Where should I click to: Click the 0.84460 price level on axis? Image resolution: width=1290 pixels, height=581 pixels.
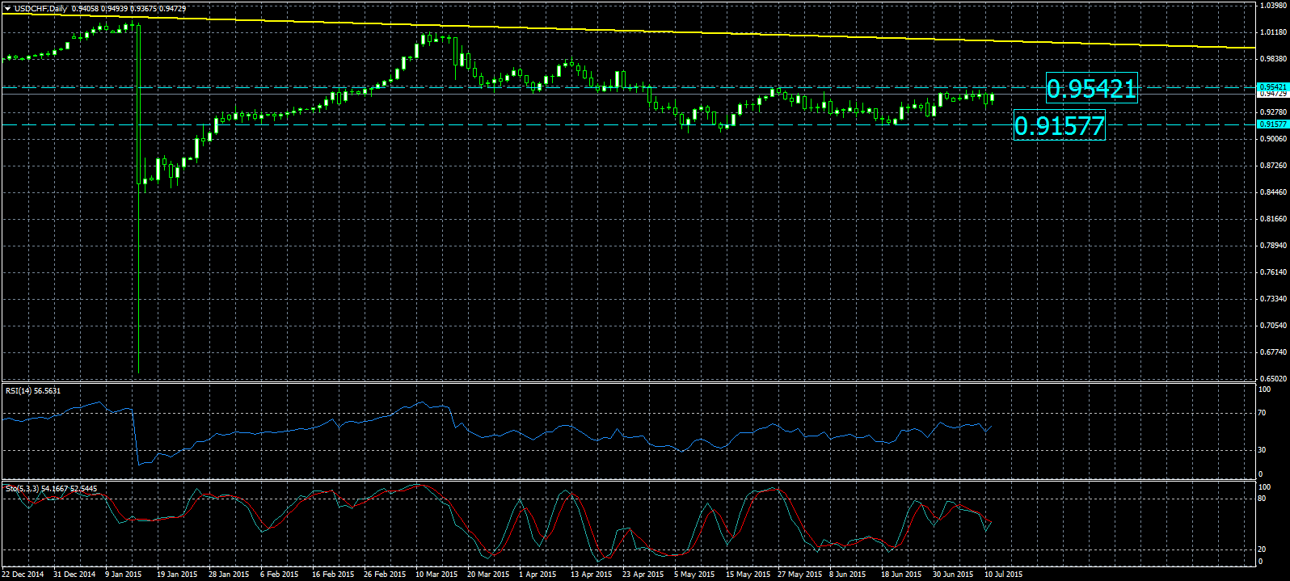(1272, 192)
